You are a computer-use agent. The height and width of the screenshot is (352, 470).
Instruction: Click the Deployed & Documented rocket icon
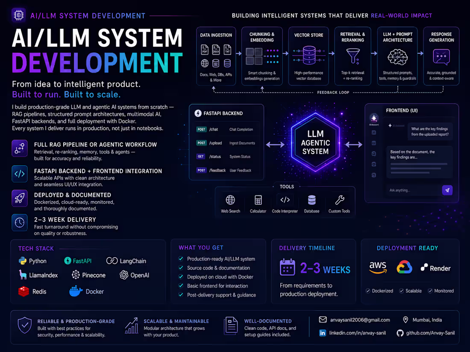[20, 198]
